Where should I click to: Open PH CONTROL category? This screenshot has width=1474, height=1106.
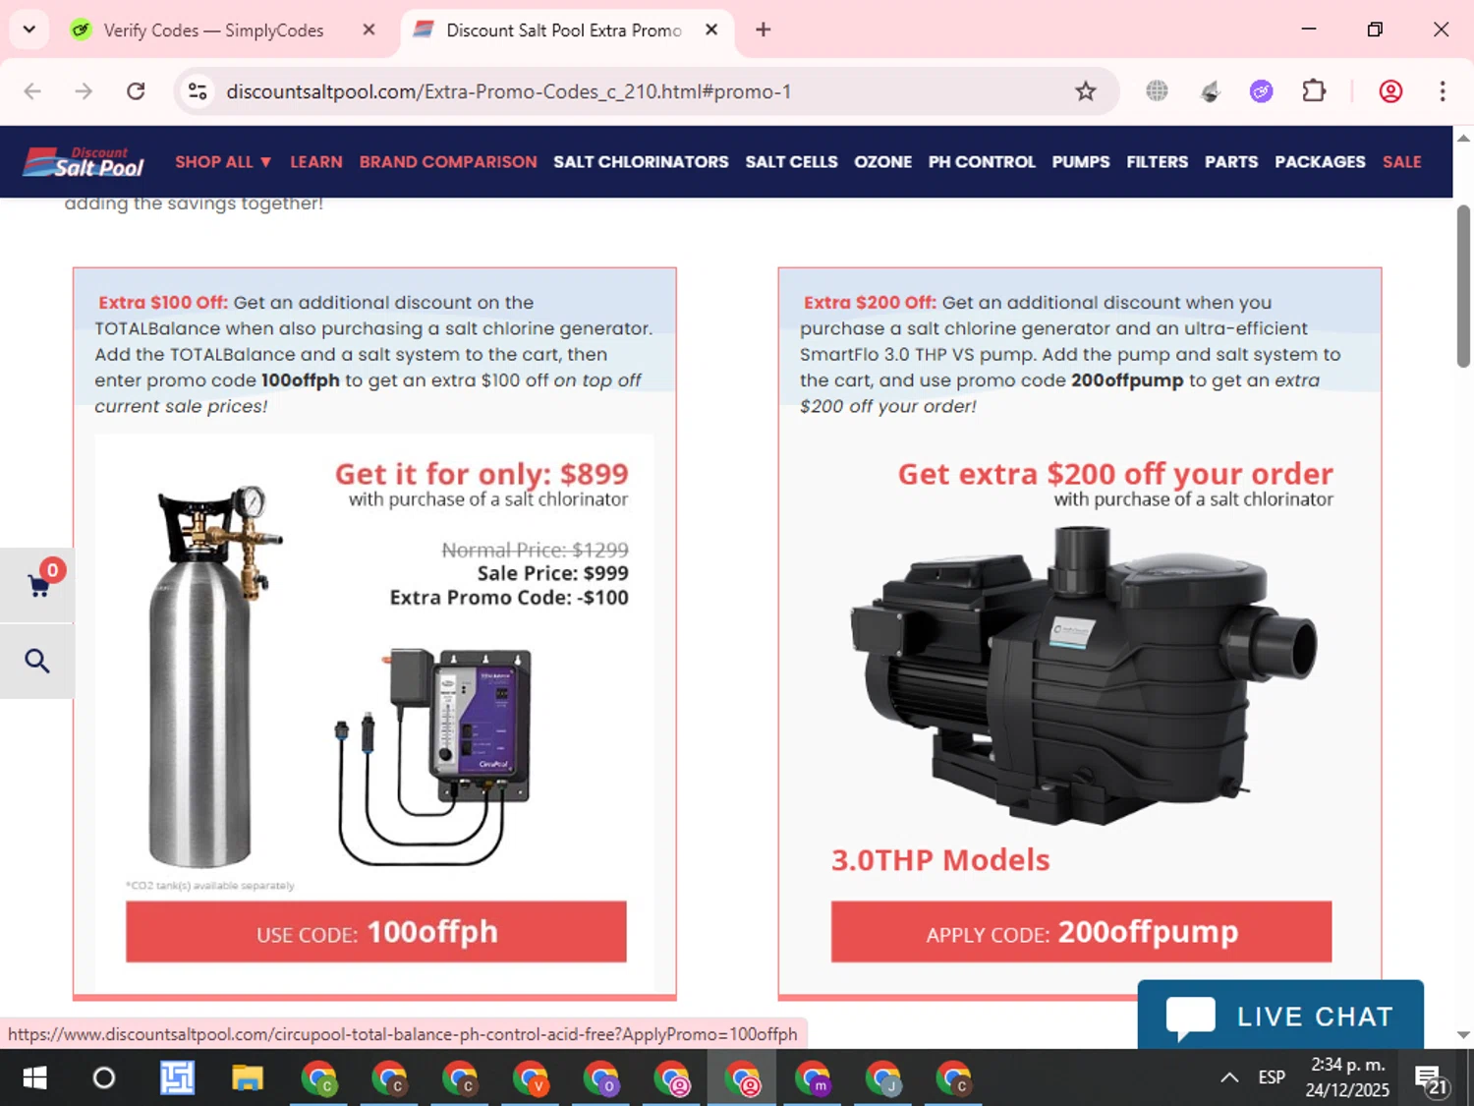pos(982,161)
